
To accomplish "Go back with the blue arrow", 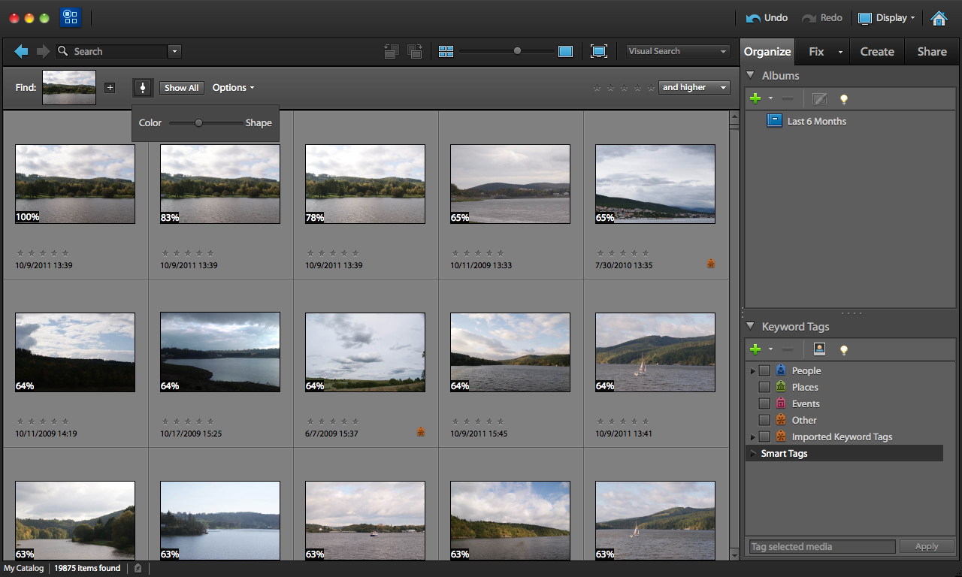I will (x=21, y=51).
